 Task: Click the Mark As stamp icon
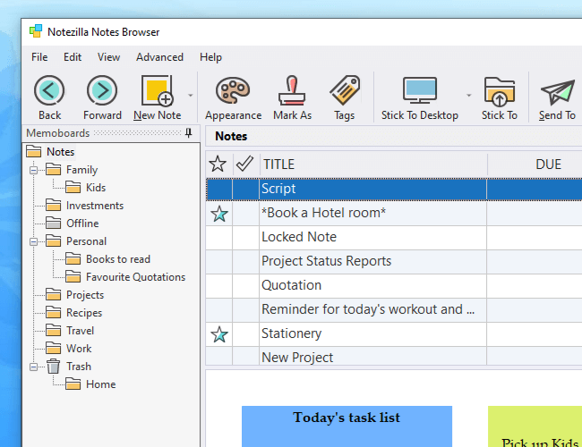[x=292, y=91]
